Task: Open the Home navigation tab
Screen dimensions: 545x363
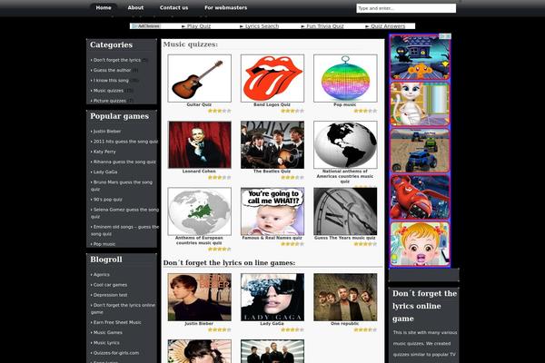Action: coord(104,7)
